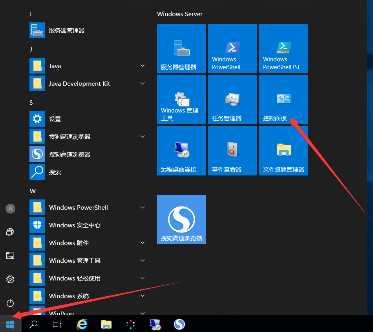
Task: Open the 搜狗高速浏览器 folder entry
Action: click(87, 136)
